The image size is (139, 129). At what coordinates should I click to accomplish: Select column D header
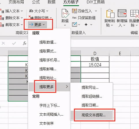(x=95, y=53)
